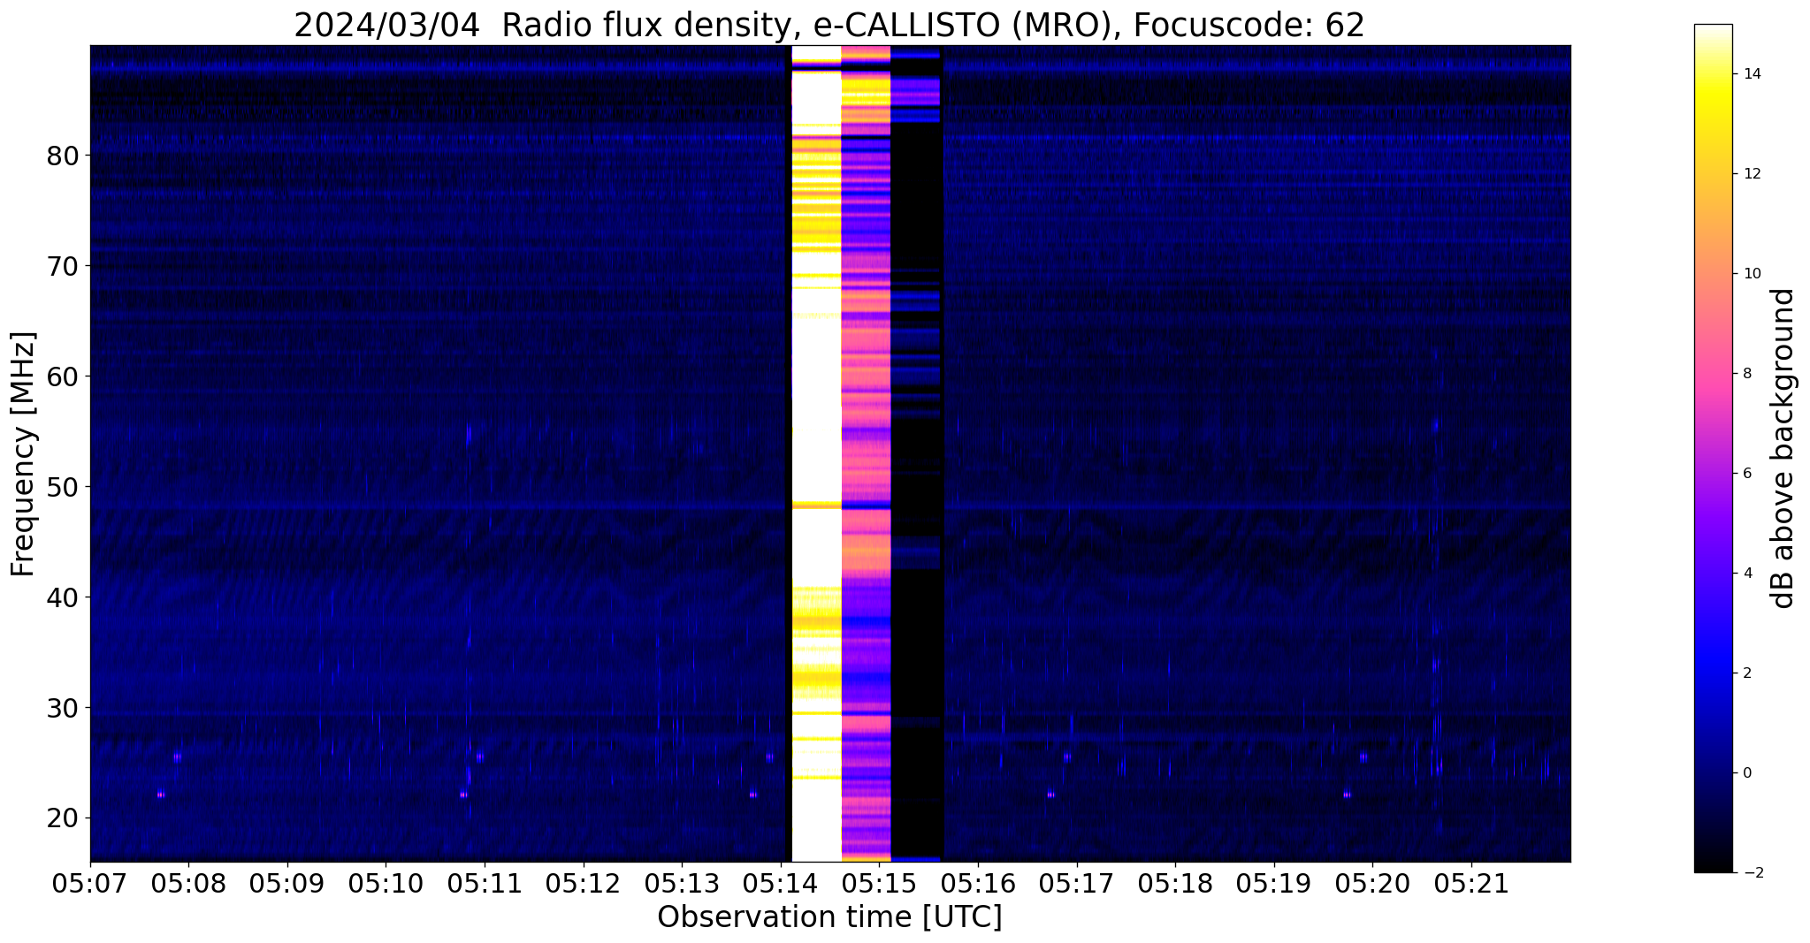Click the 05:20 time tick label
The image size is (1810, 943).
tap(1372, 884)
